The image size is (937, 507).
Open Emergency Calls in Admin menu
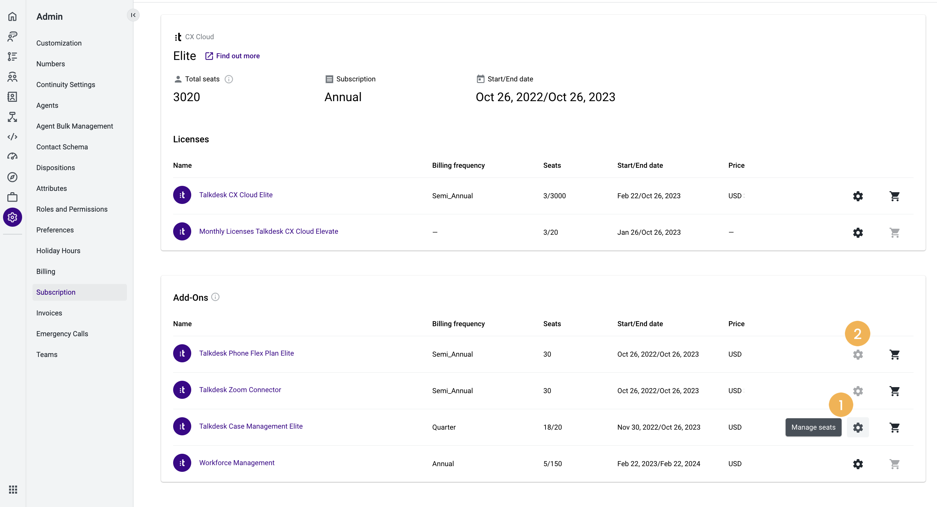[x=62, y=334]
